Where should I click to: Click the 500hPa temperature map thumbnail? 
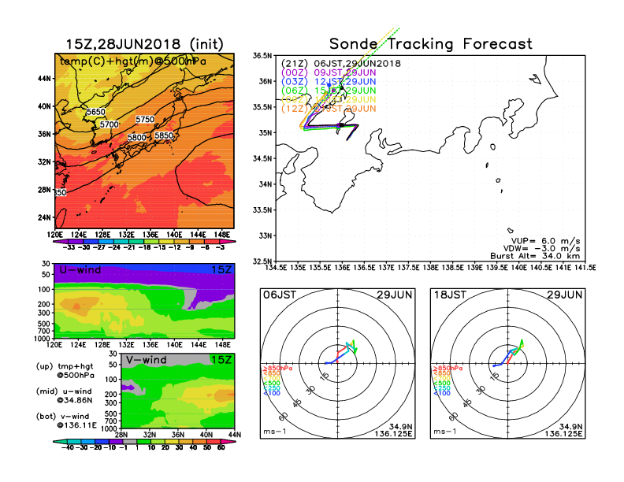(x=144, y=141)
